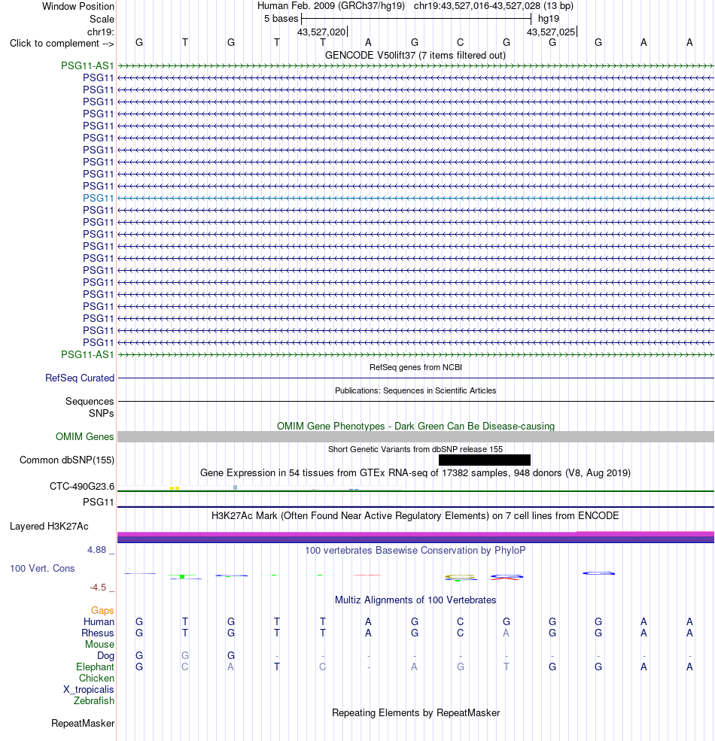Click the Window Position label

78,7
